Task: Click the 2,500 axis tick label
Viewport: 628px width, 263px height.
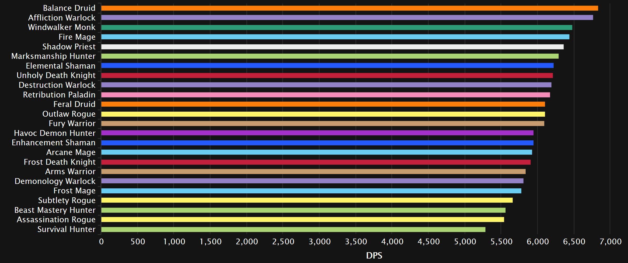Action: tap(283, 242)
